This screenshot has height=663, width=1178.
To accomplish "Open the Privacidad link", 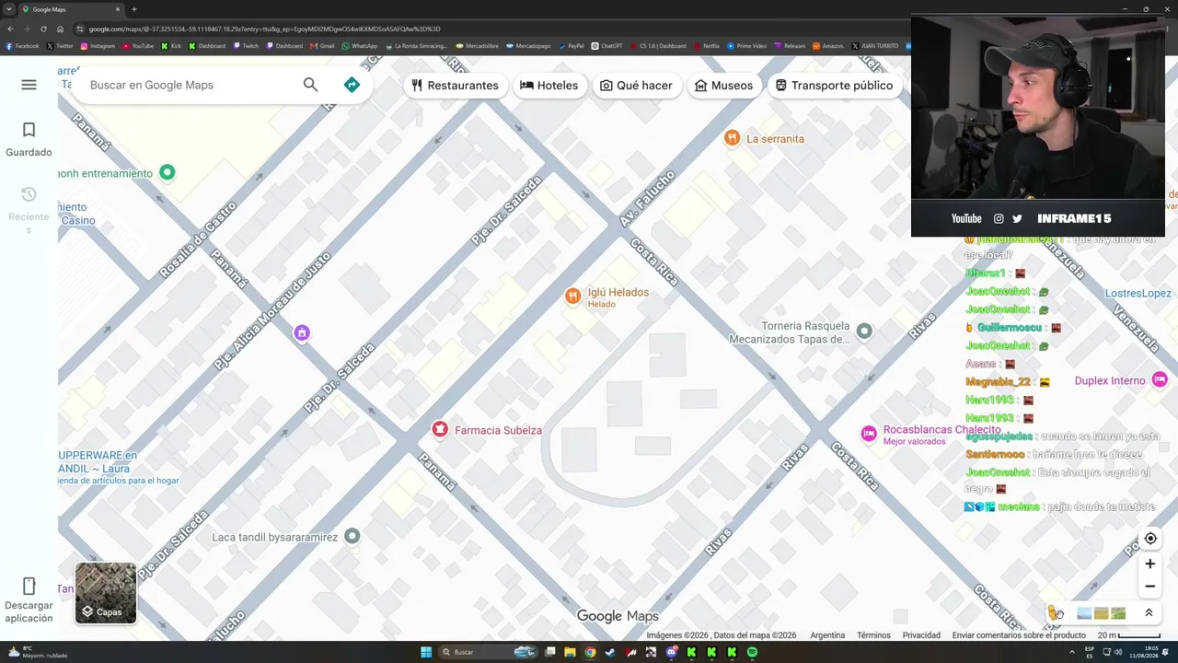I will (921, 635).
